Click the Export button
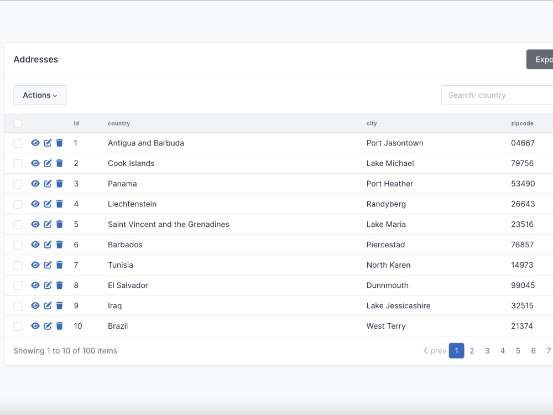553x415 pixels. pyautogui.click(x=540, y=59)
